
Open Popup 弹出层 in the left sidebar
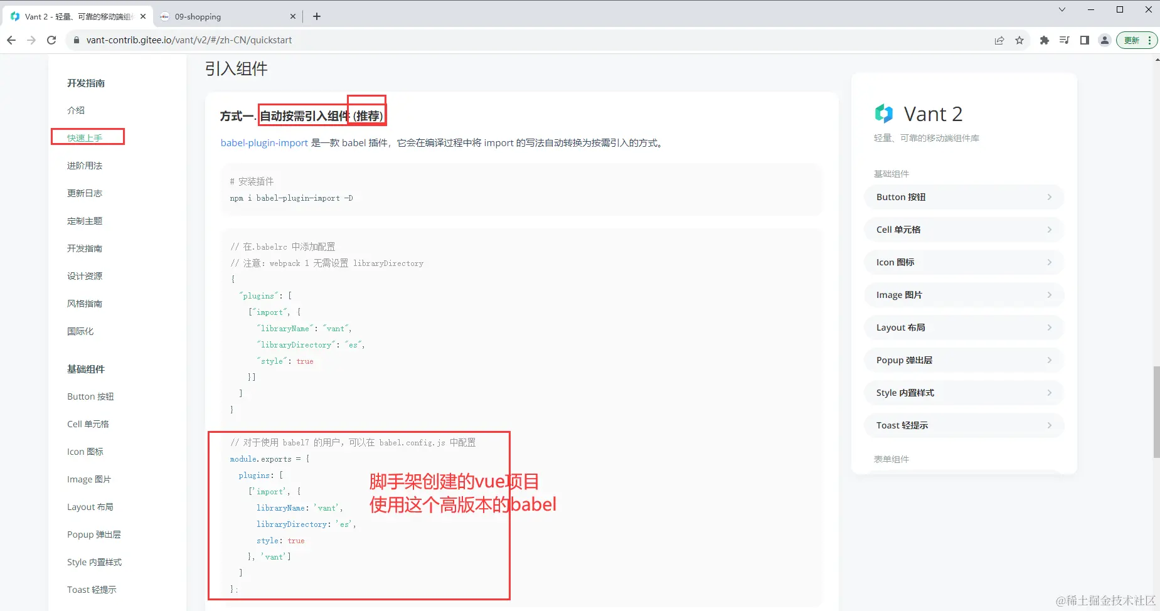[94, 534]
